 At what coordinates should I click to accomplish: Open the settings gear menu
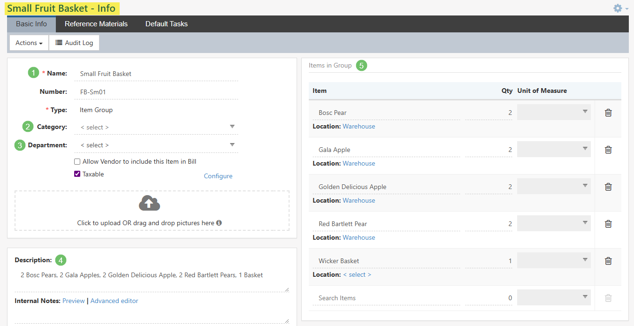620,8
